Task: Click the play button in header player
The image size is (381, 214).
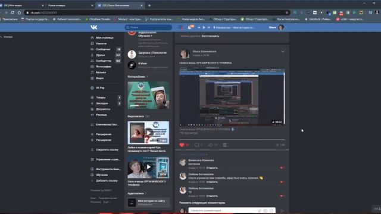Action: (204, 28)
